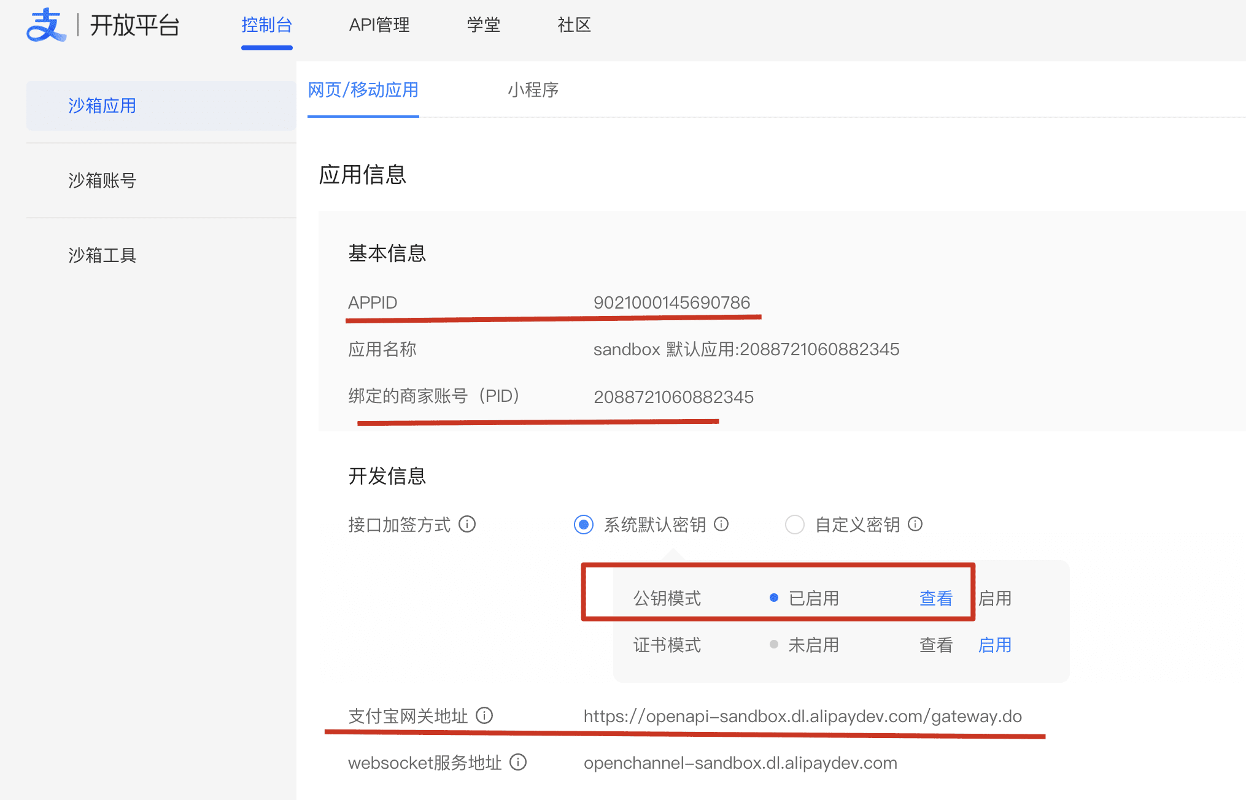Image resolution: width=1246 pixels, height=800 pixels.
Task: Click the Alipay logo icon
Action: (x=46, y=25)
